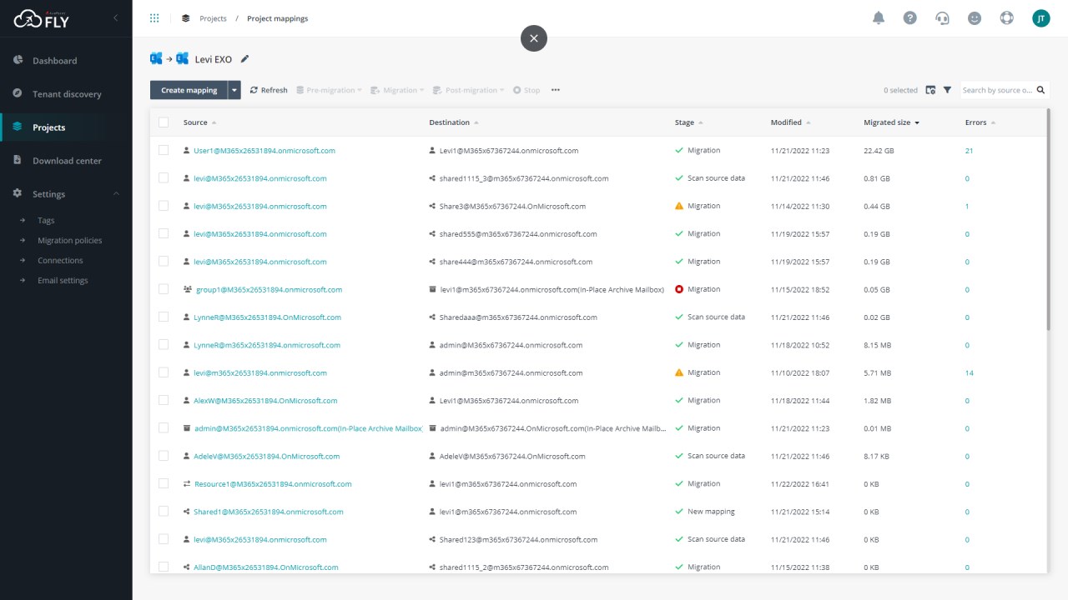Image resolution: width=1068 pixels, height=600 pixels.
Task: Open the 21 errors link
Action: [x=969, y=151]
